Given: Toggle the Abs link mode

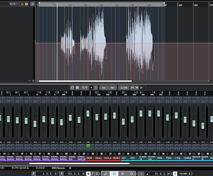Looking at the screenshot, I should coord(113,88).
